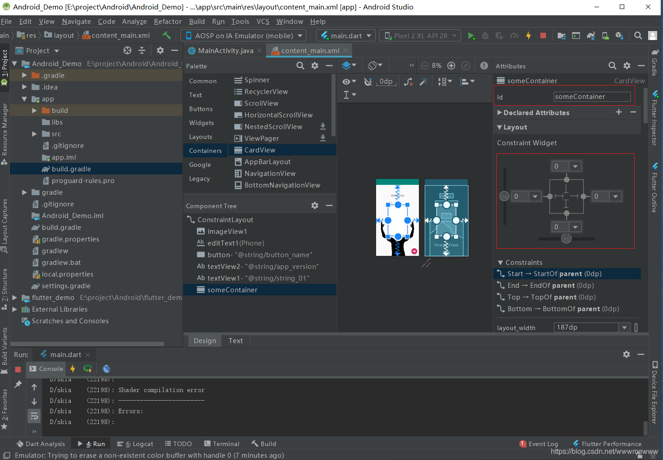
Task: Adjust the horizontal bias slider handle
Action: (567, 239)
